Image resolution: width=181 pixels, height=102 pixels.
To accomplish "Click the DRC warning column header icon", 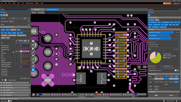I will 29,41.
